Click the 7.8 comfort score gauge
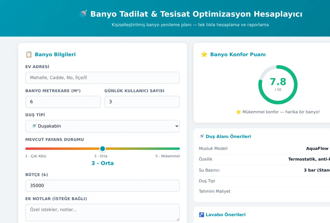 278,85
